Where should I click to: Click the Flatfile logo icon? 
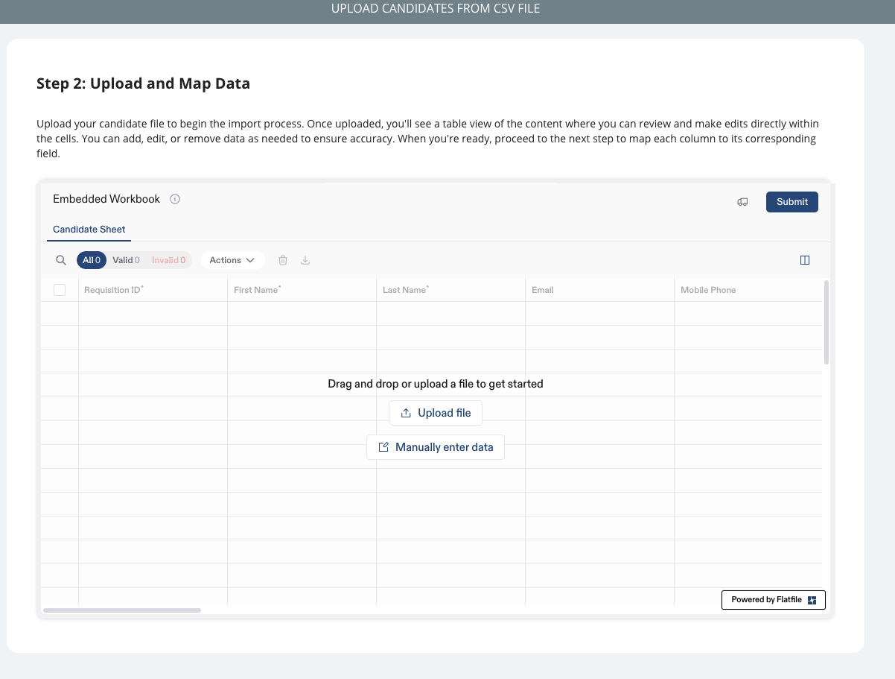pos(812,600)
